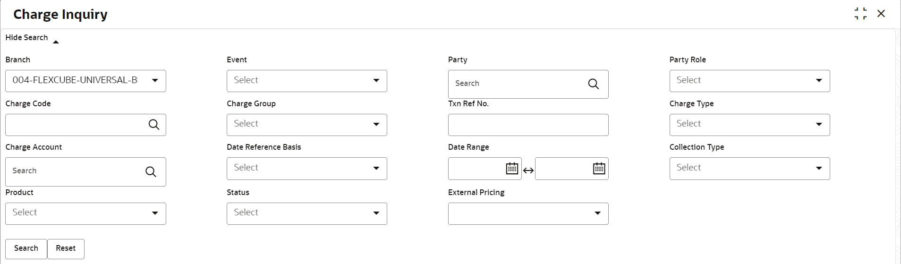The image size is (901, 264).
Task: Open the Charge Type dropdown
Action: (x=749, y=125)
